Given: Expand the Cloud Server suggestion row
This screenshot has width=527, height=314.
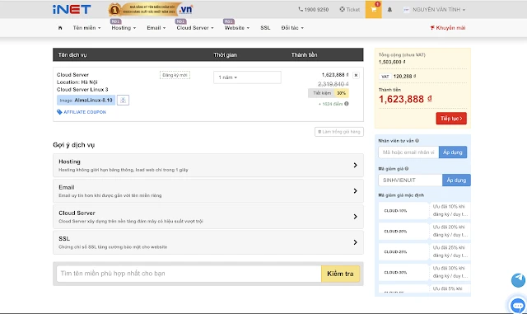Looking at the screenshot, I should click(x=208, y=217).
